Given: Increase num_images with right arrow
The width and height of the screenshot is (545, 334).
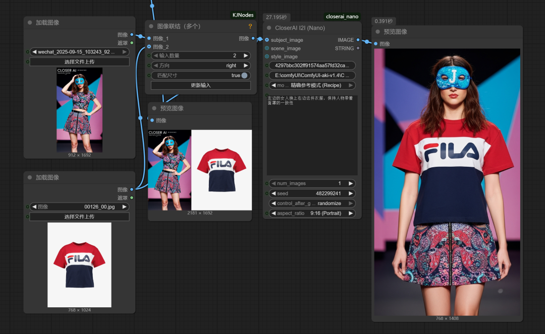Looking at the screenshot, I should point(351,183).
